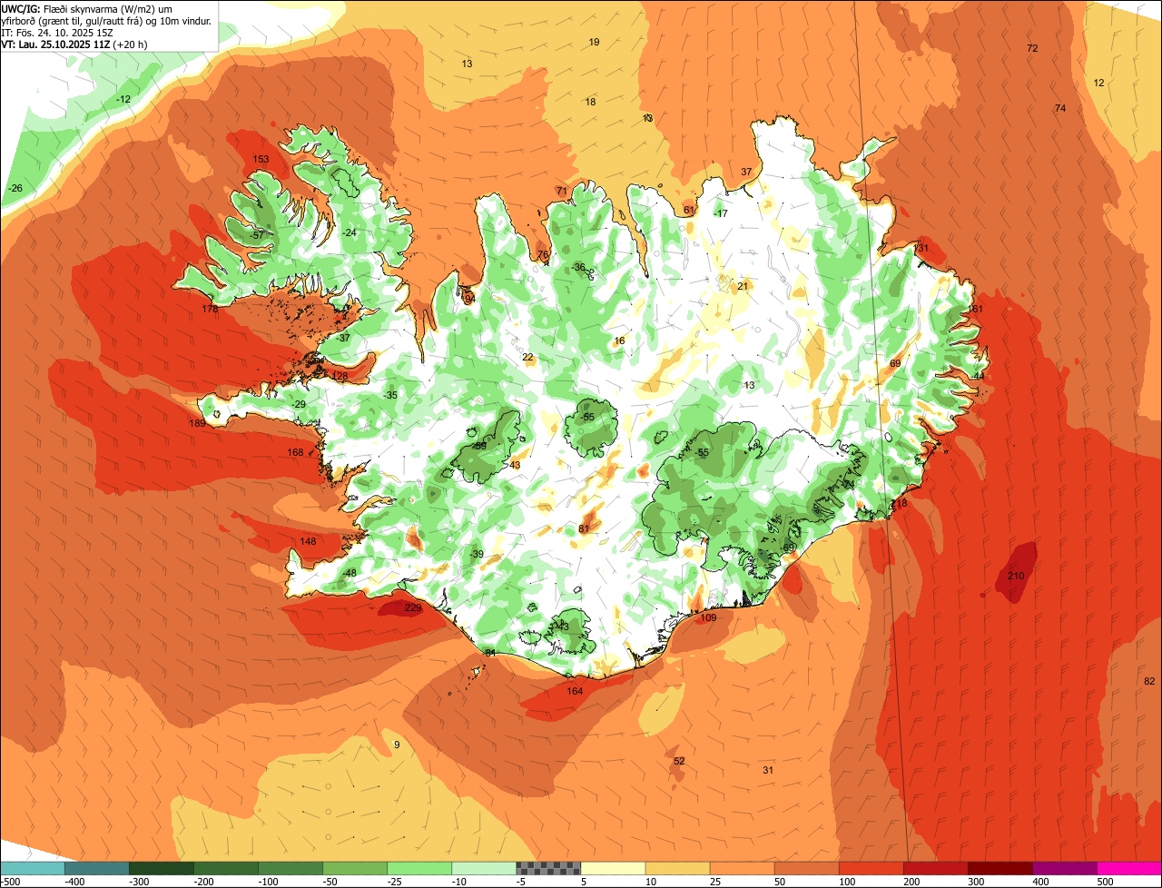Click the value 19 on the map
The height and width of the screenshot is (888, 1162).
pos(594,43)
